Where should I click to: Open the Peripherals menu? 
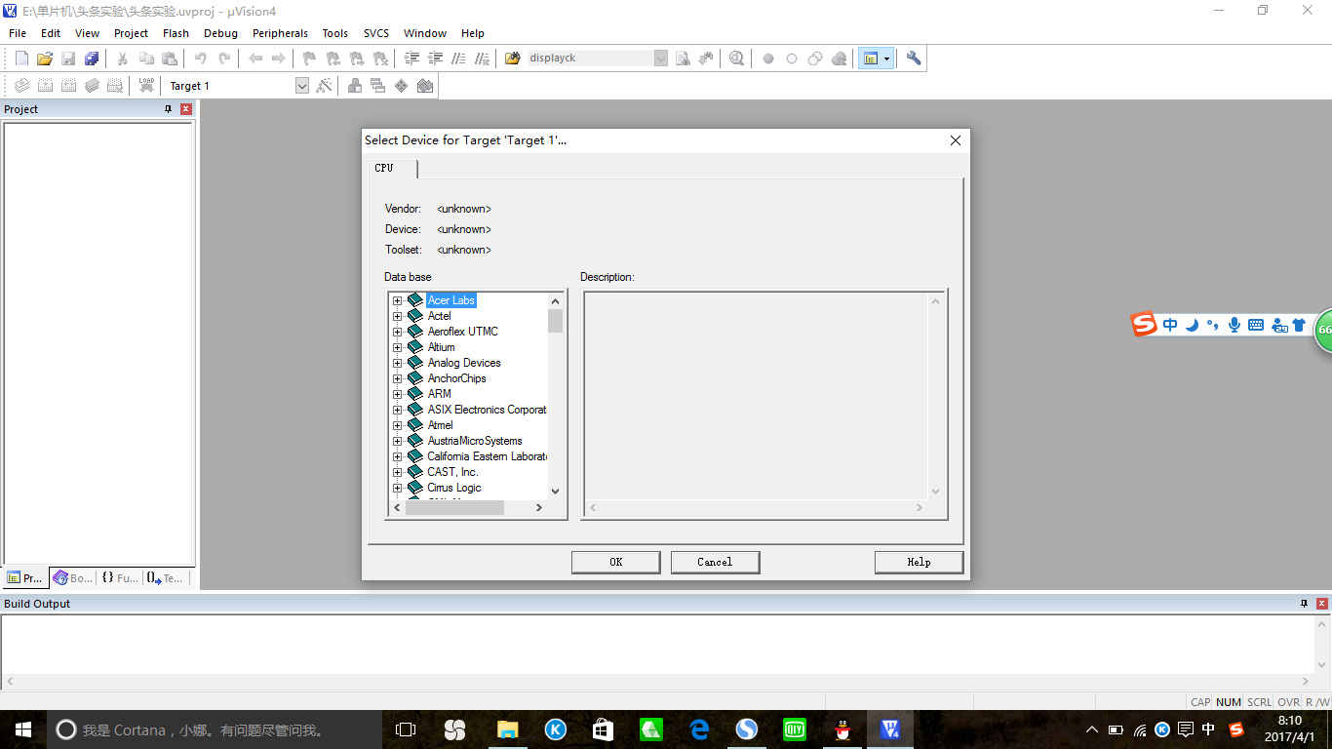280,33
